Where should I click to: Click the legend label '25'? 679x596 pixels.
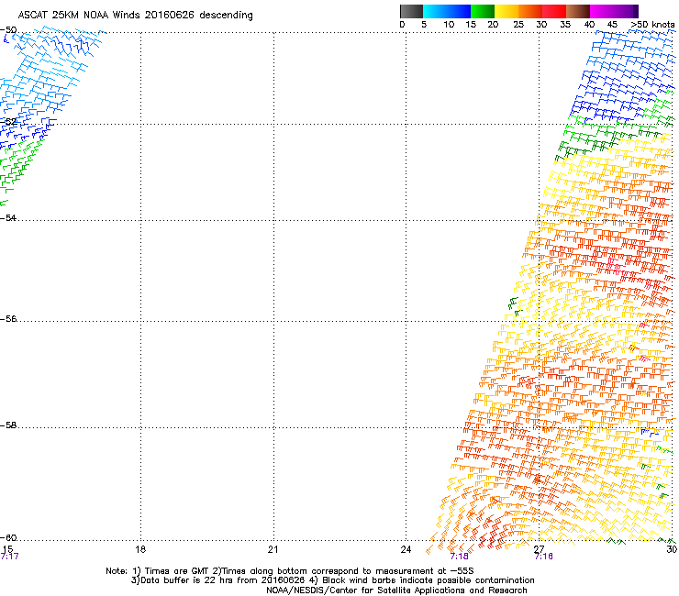click(518, 25)
